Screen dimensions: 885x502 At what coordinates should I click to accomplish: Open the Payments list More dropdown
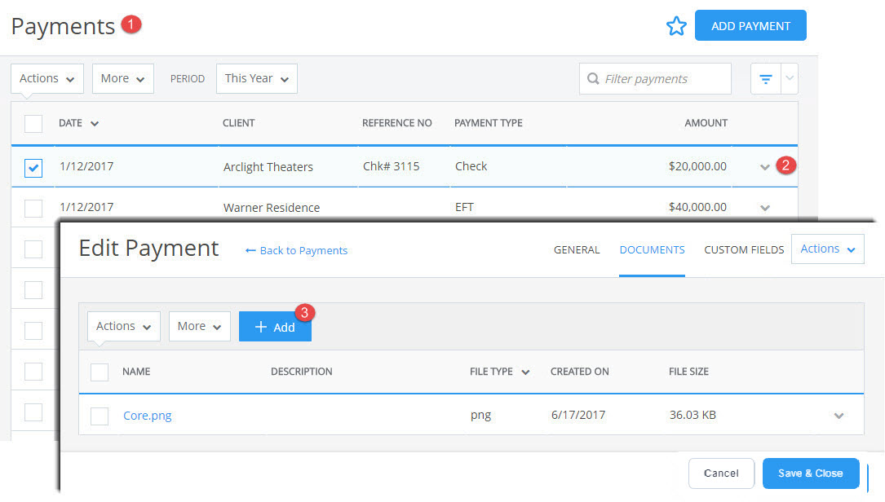(122, 78)
